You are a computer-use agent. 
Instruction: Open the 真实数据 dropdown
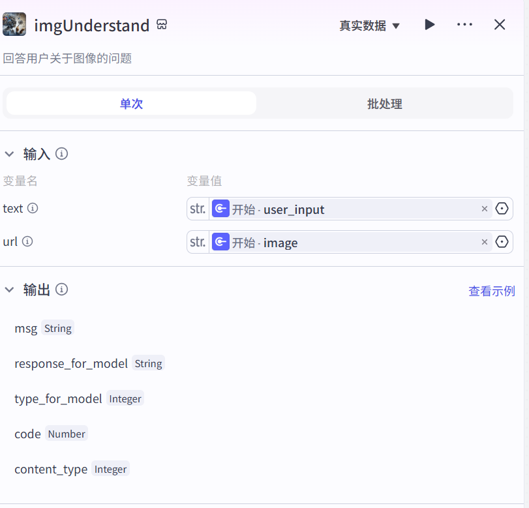[x=369, y=25]
